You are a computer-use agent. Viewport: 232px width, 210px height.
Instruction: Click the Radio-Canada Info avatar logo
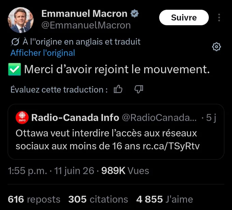pyautogui.click(x=22, y=117)
